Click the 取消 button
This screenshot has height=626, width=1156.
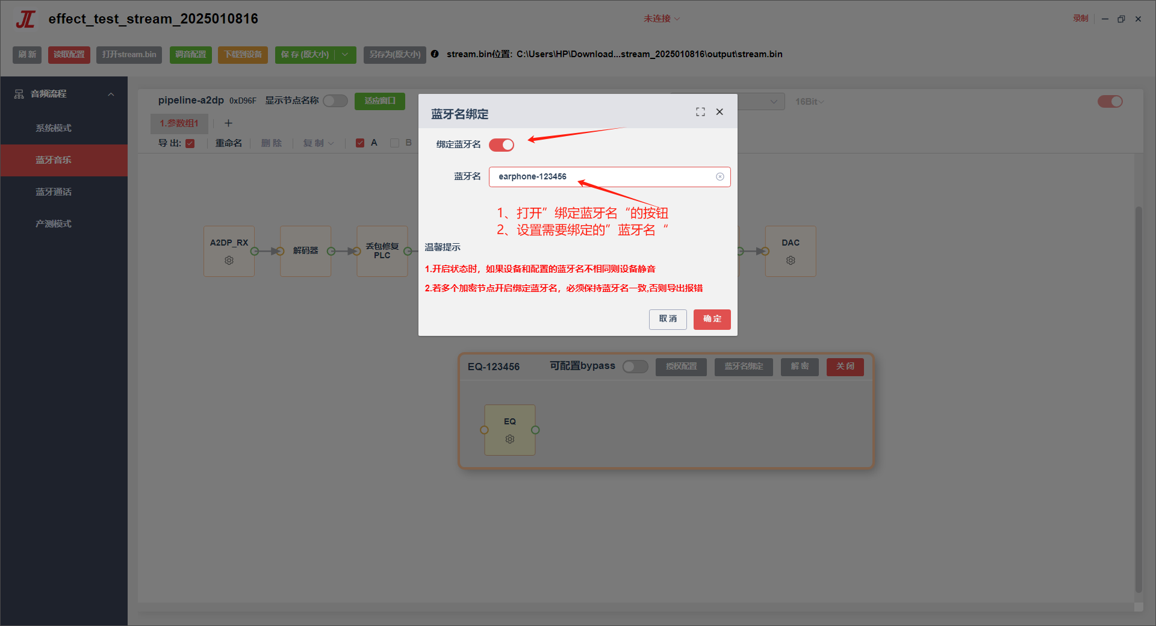click(668, 319)
